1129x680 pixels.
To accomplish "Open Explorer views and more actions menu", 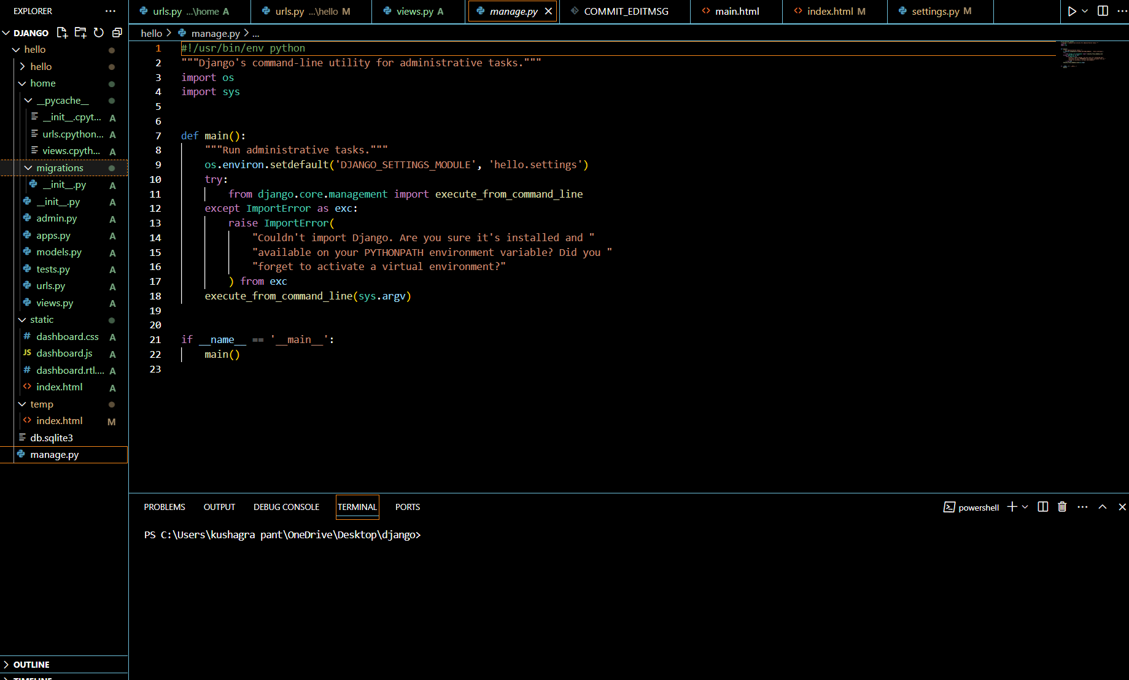I will coord(111,11).
